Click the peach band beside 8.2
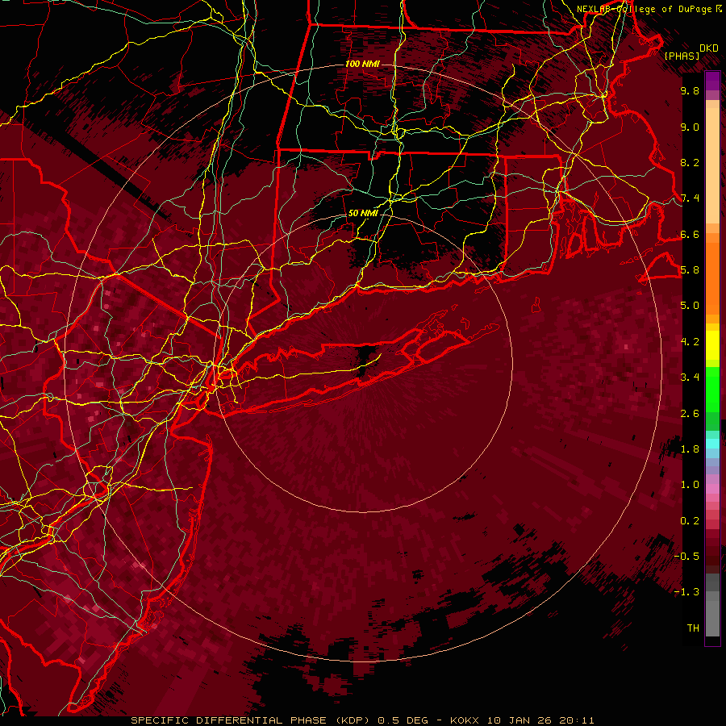Image resolution: width=726 pixels, height=726 pixels. click(712, 165)
